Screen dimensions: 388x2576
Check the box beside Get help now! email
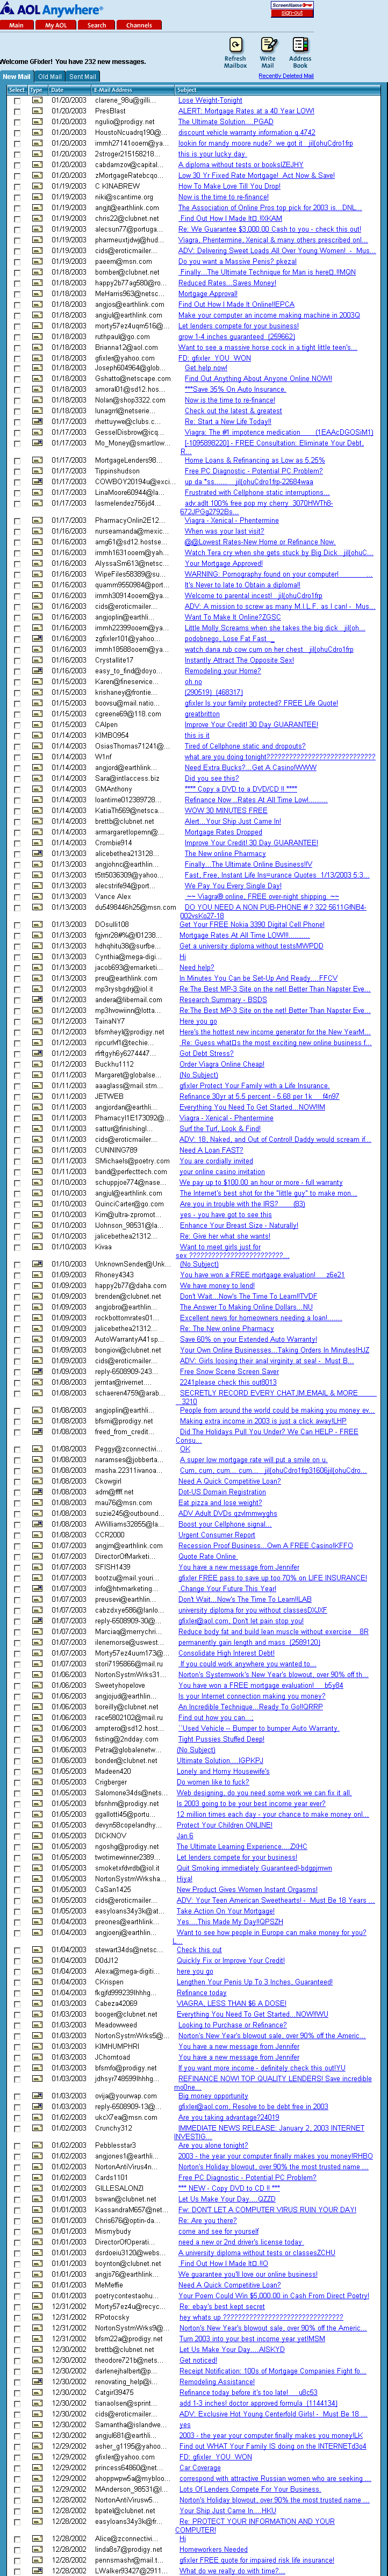[16, 368]
